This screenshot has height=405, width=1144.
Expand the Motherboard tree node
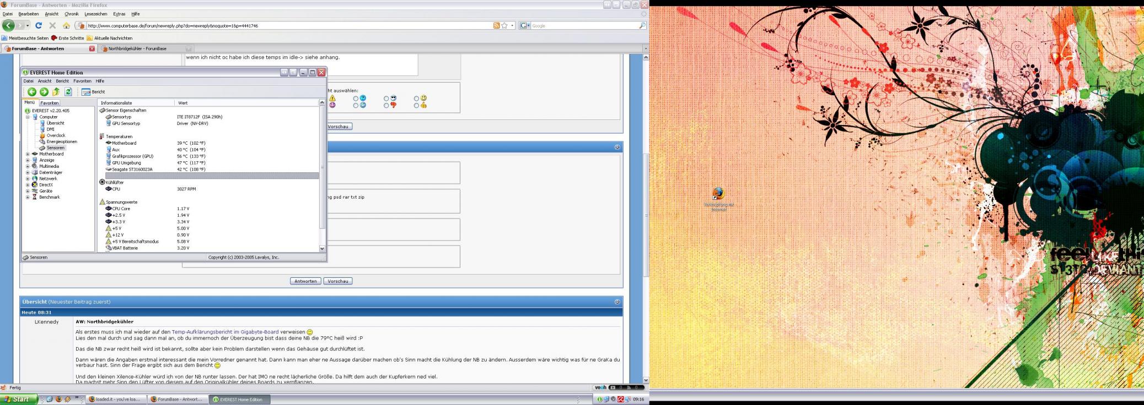28,154
